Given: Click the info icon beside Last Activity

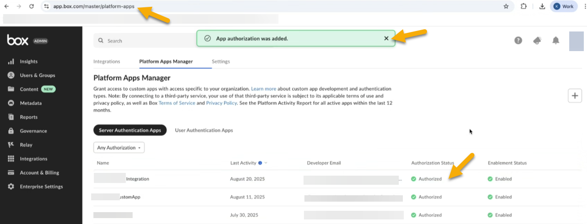Looking at the screenshot, I should click(260, 163).
